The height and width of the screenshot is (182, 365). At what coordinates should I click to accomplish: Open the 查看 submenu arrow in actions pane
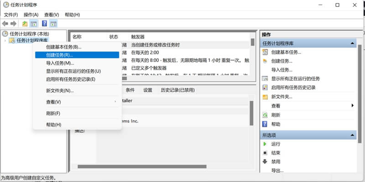(352, 106)
